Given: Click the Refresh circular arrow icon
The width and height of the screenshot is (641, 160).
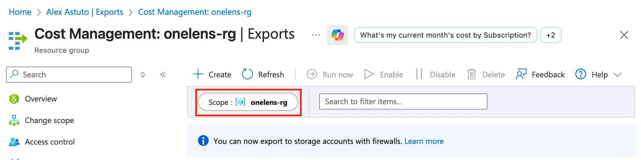Looking at the screenshot, I should point(247,74).
